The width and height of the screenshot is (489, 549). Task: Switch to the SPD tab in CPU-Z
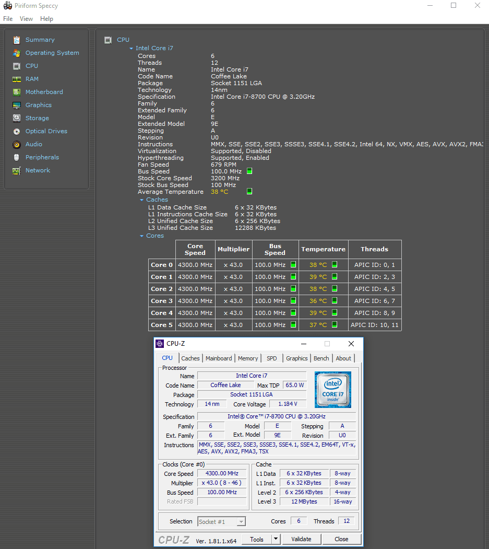coord(272,358)
